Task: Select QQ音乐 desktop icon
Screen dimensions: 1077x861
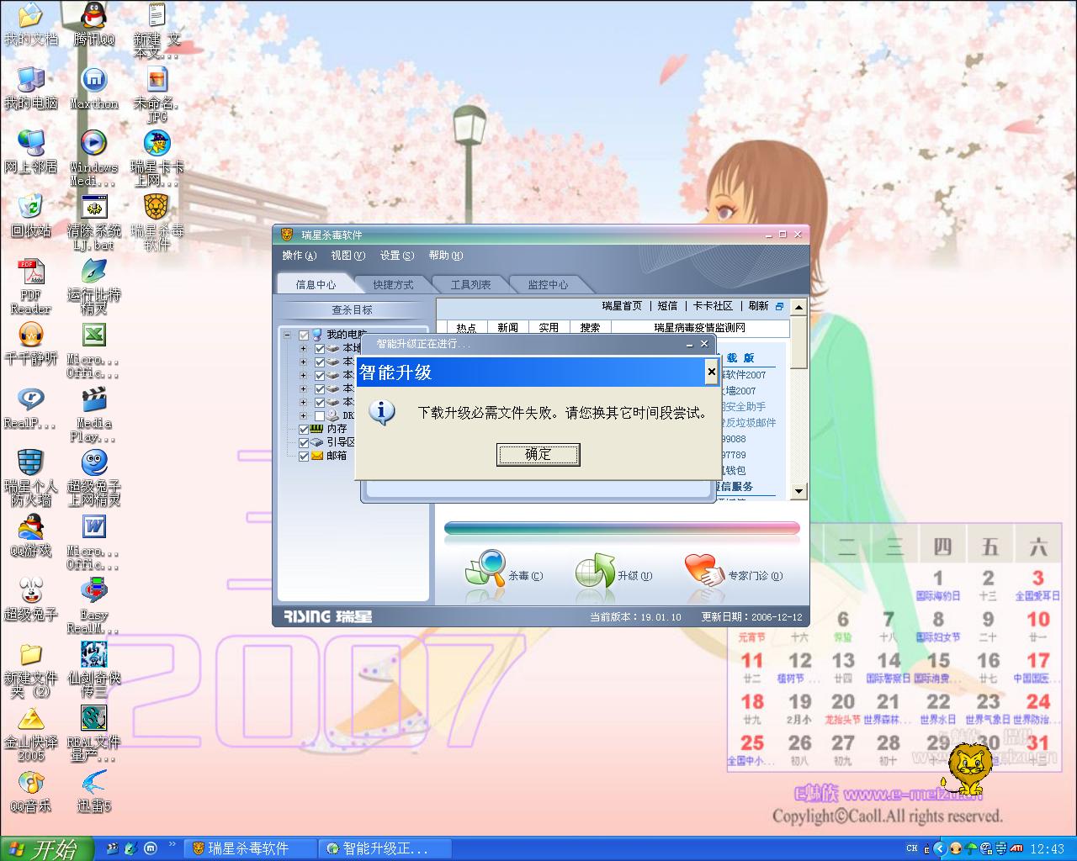Action: [x=31, y=791]
